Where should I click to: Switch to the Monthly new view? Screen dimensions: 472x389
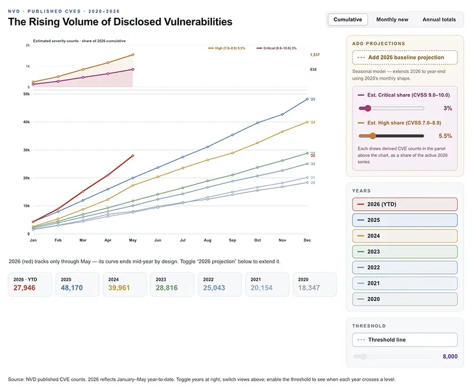(392, 19)
